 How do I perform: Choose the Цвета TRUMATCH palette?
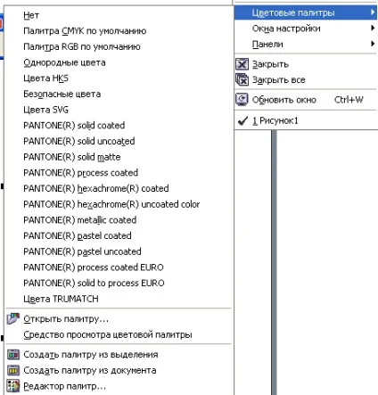point(119,299)
